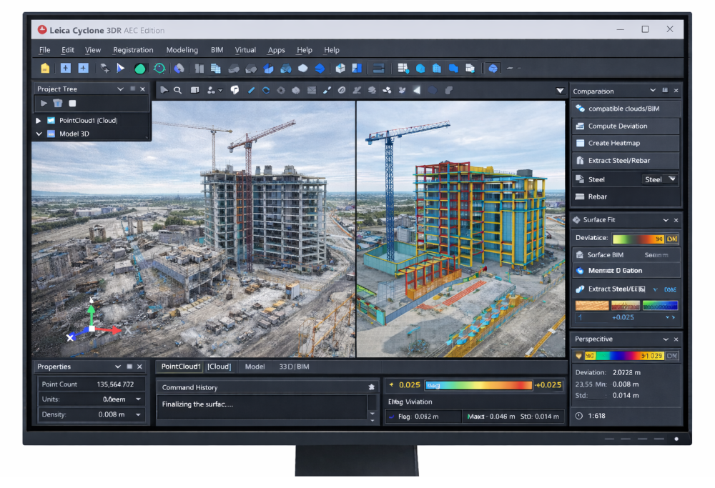Image resolution: width=715 pixels, height=488 pixels.
Task: Toggle the ON button in the Perspective panel
Action: coord(672,355)
